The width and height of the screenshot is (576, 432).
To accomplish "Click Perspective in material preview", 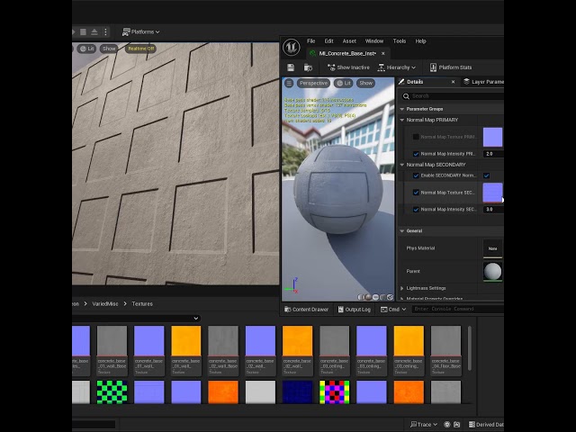I will point(313,83).
